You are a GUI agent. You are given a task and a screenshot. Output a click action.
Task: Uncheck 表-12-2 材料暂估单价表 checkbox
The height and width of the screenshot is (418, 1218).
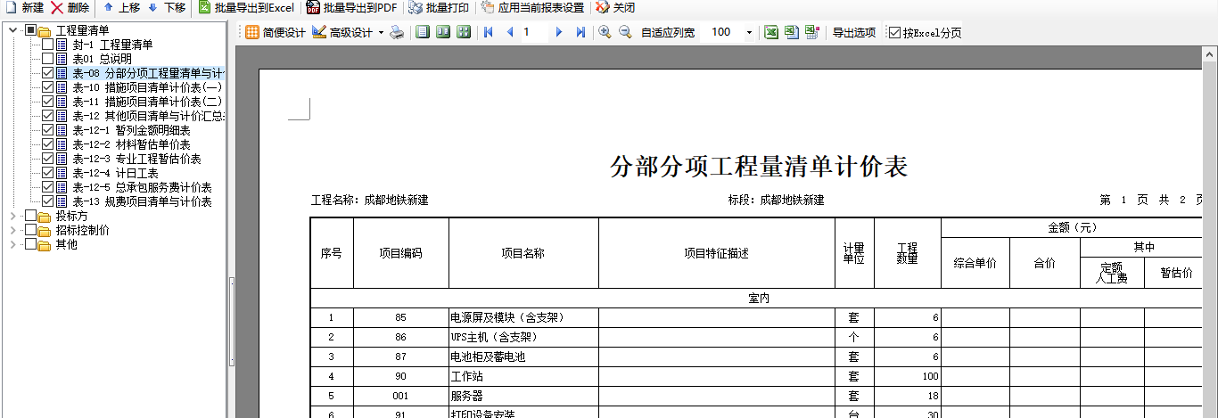coord(47,144)
